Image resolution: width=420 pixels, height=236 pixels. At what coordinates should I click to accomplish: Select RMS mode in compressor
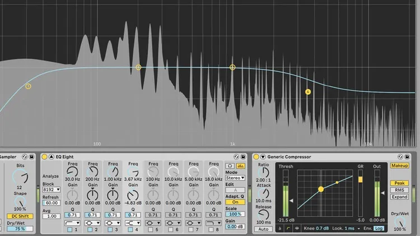[399, 190]
